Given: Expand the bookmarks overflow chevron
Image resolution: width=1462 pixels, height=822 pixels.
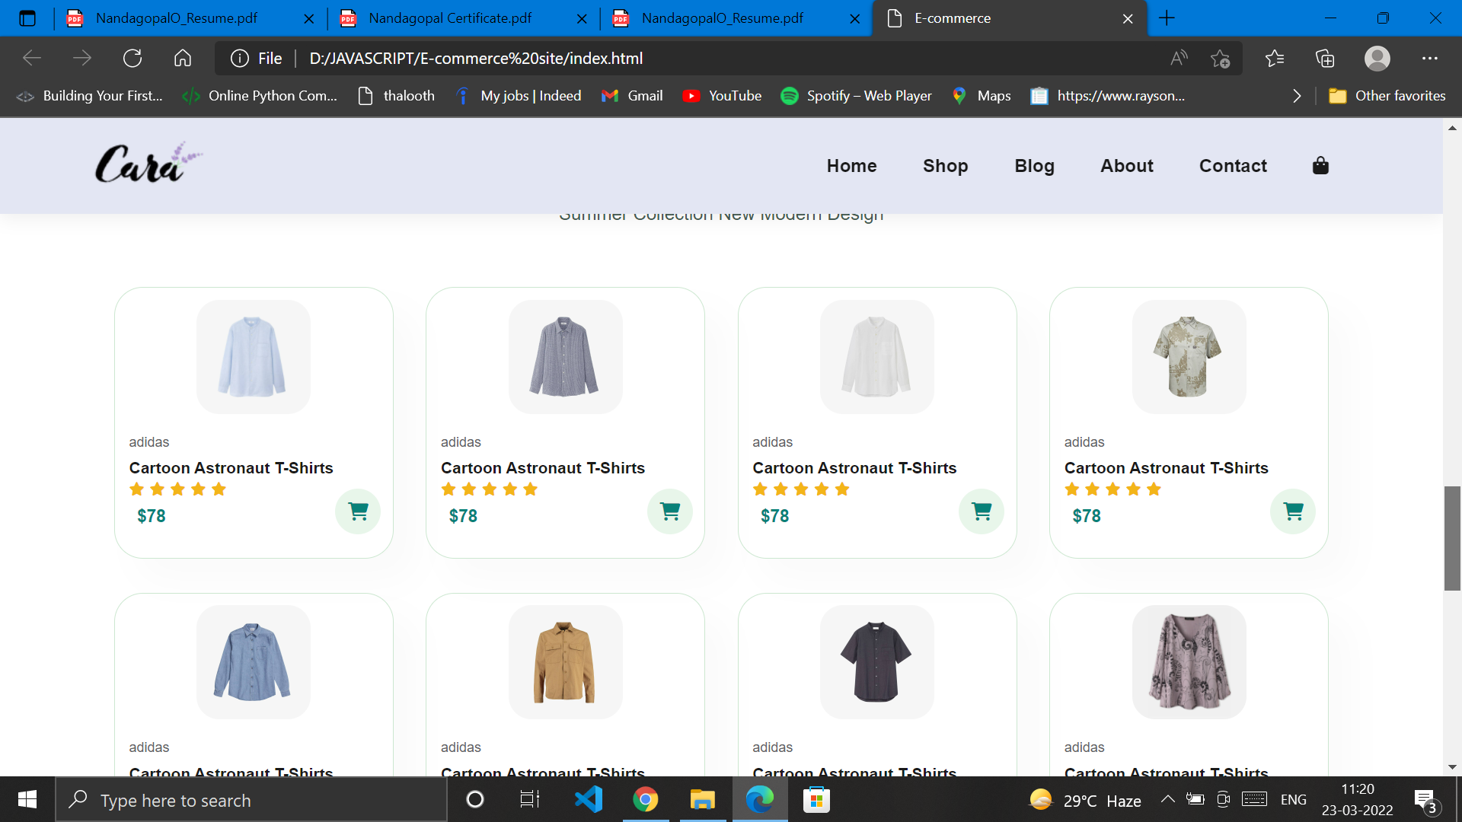Looking at the screenshot, I should pyautogui.click(x=1297, y=96).
